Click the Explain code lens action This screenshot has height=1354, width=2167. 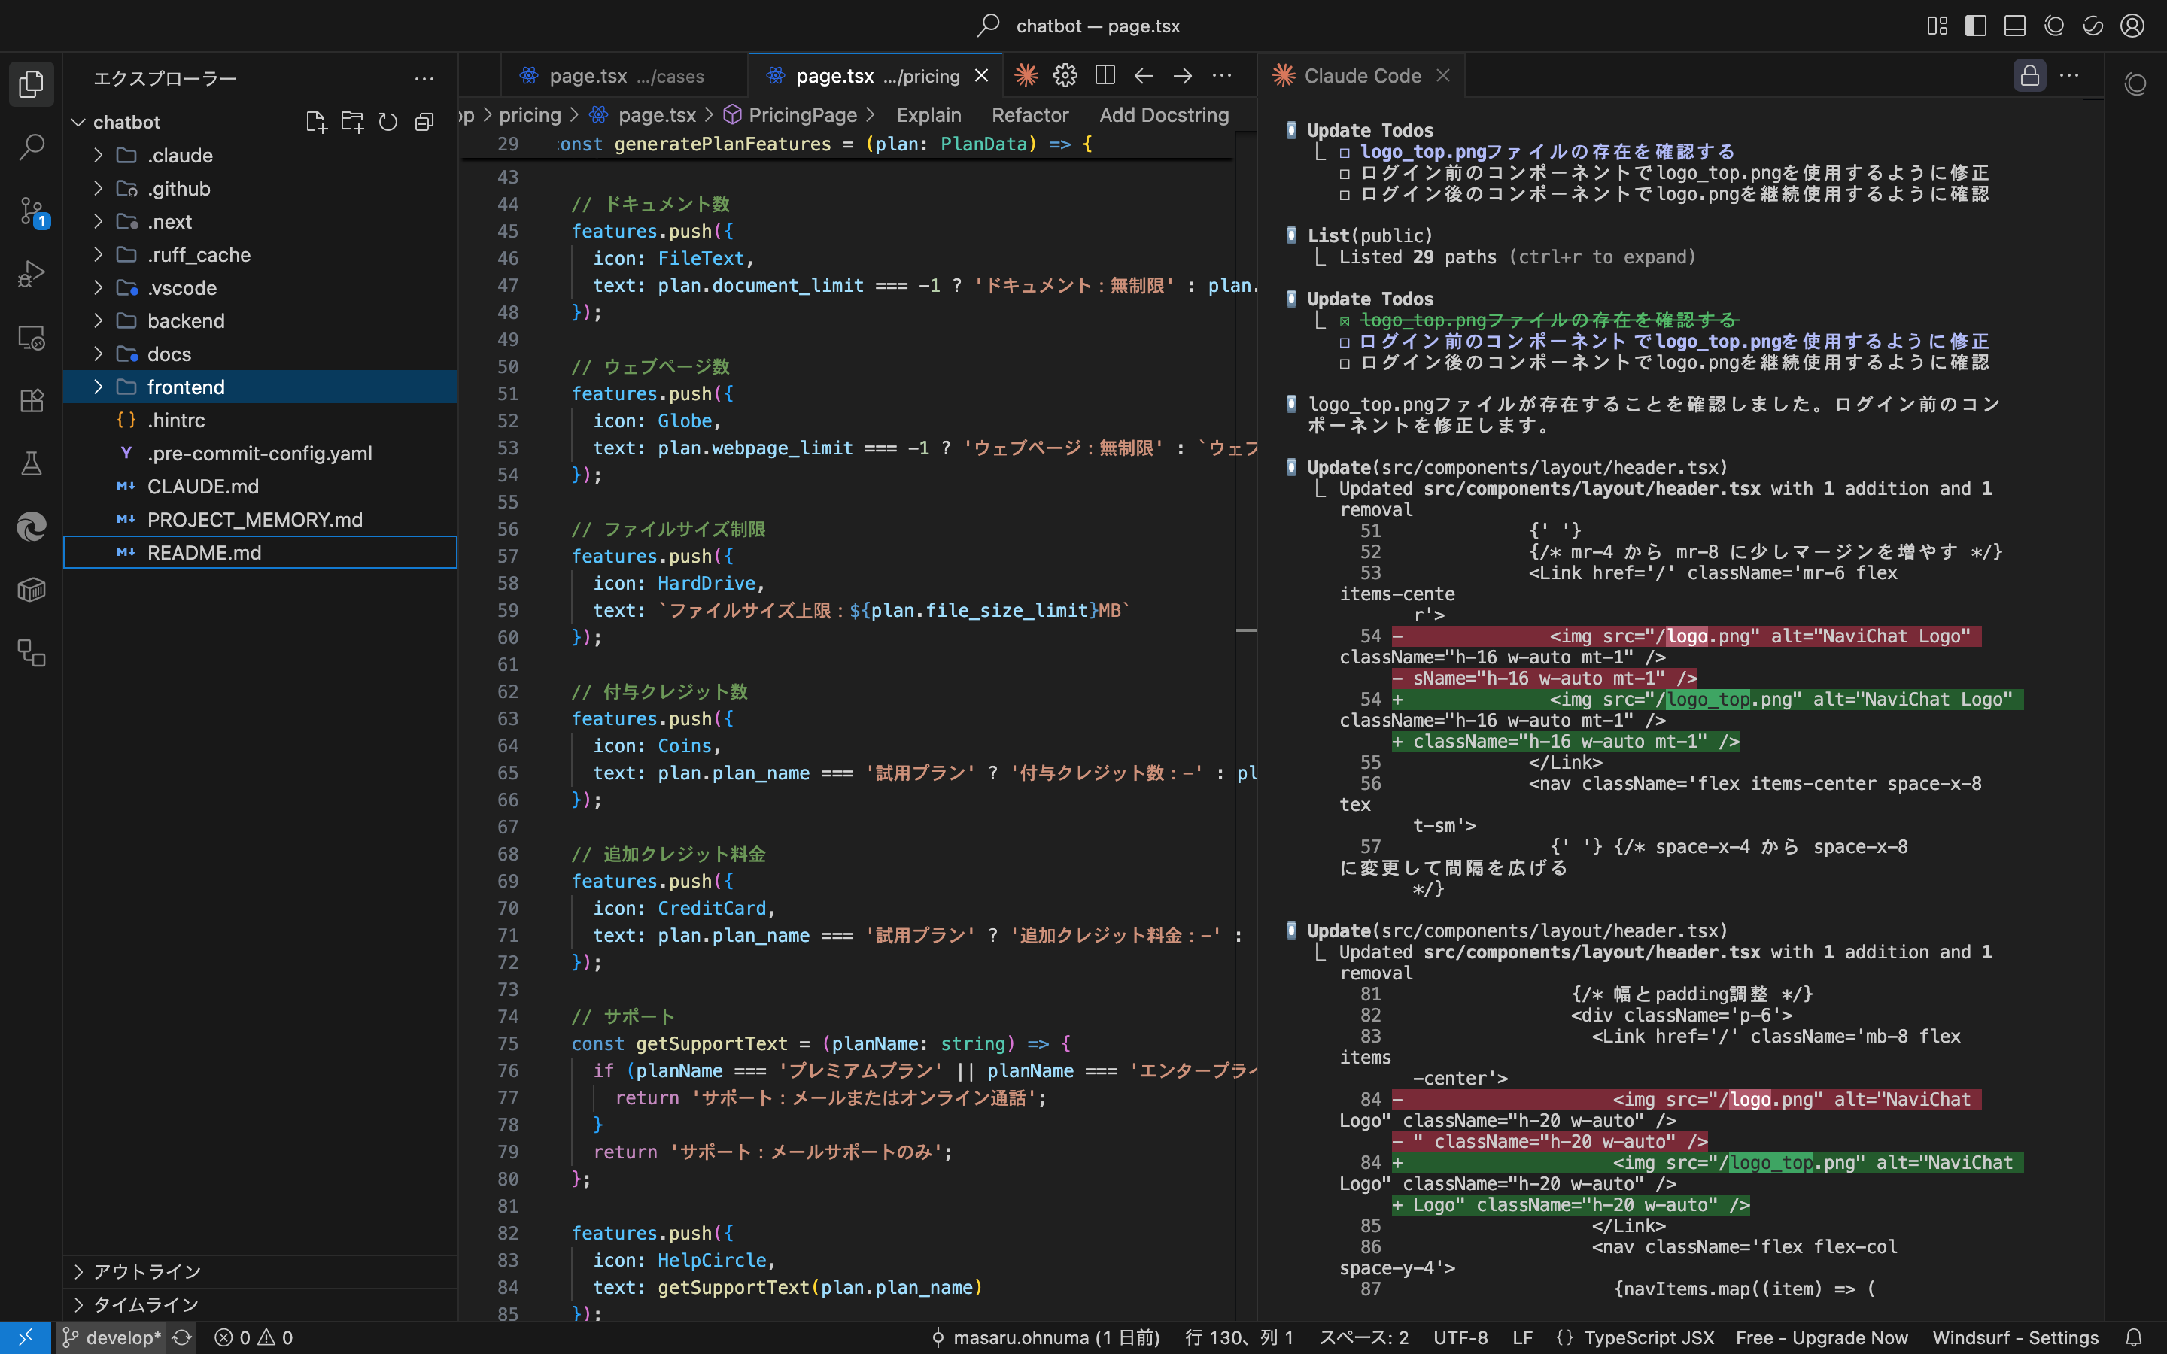tap(928, 116)
